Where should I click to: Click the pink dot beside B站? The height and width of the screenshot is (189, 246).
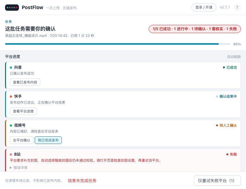pyautogui.click(x=11, y=155)
